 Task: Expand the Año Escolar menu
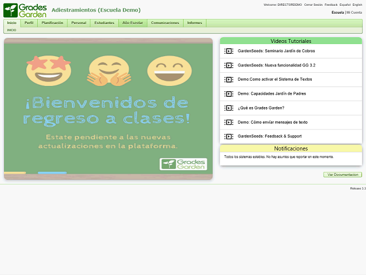pos(133,23)
